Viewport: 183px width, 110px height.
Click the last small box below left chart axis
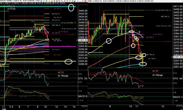tap(87, 106)
